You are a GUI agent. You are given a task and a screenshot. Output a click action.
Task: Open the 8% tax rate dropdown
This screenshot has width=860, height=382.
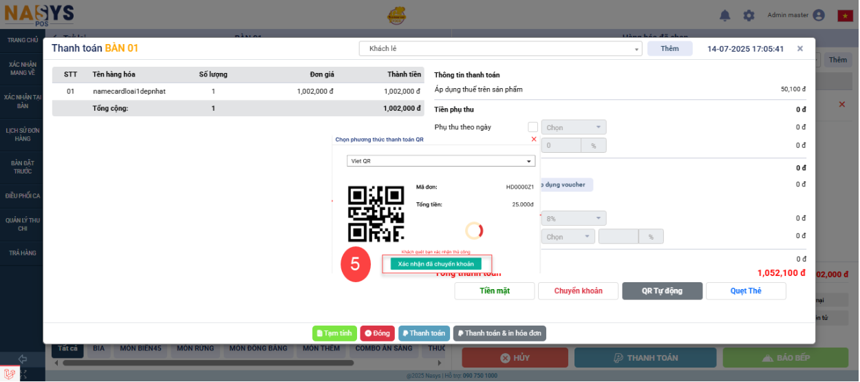(x=573, y=218)
